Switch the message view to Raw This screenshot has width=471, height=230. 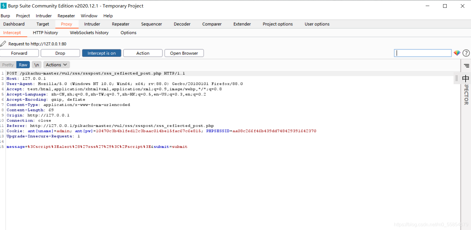tap(23, 65)
